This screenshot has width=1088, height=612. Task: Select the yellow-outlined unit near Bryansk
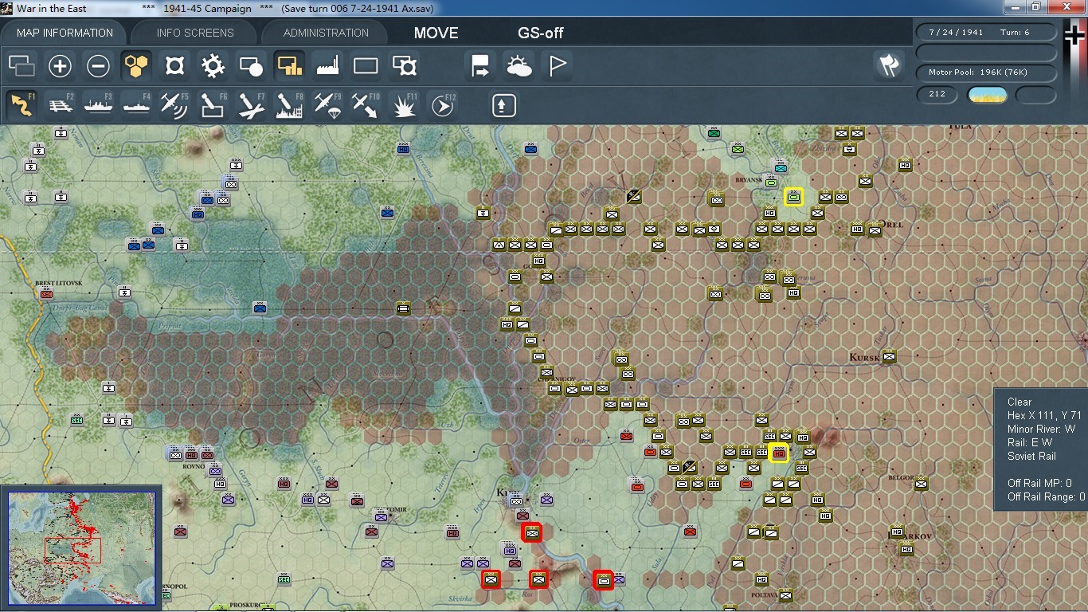(x=793, y=196)
